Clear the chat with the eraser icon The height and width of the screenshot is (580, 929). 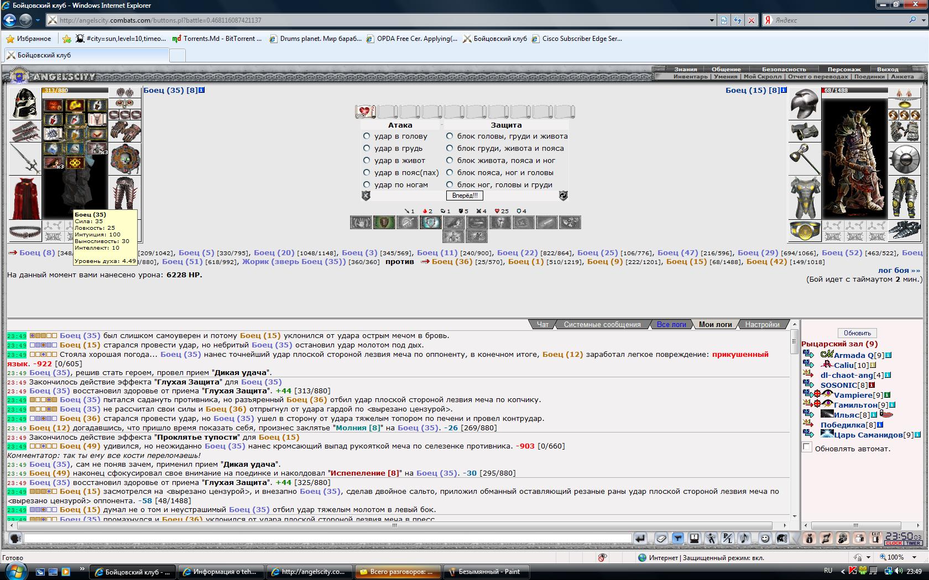coord(661,538)
